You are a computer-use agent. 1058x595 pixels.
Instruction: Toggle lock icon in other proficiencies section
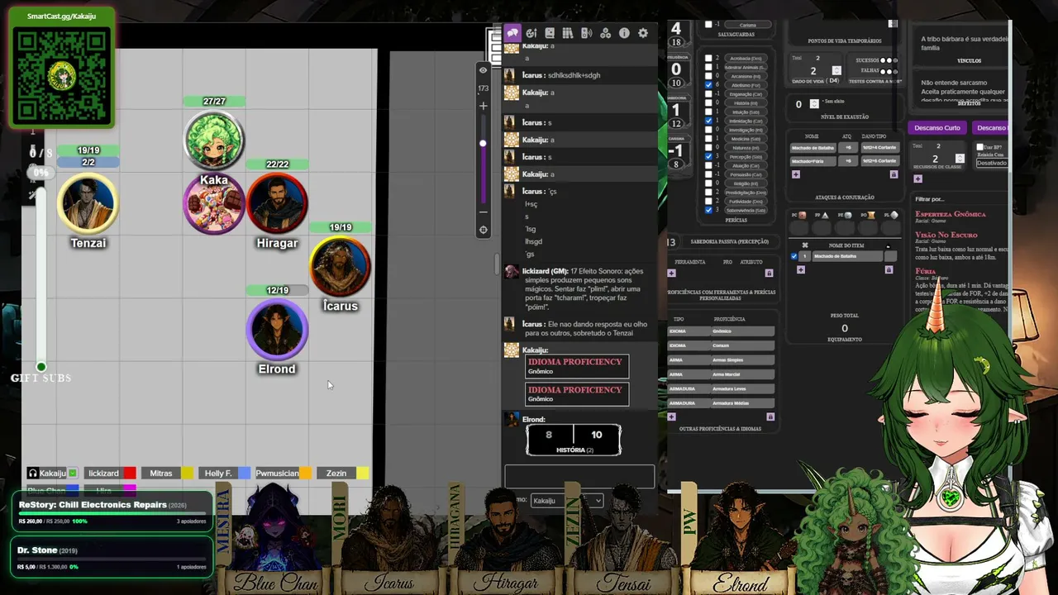(x=770, y=416)
